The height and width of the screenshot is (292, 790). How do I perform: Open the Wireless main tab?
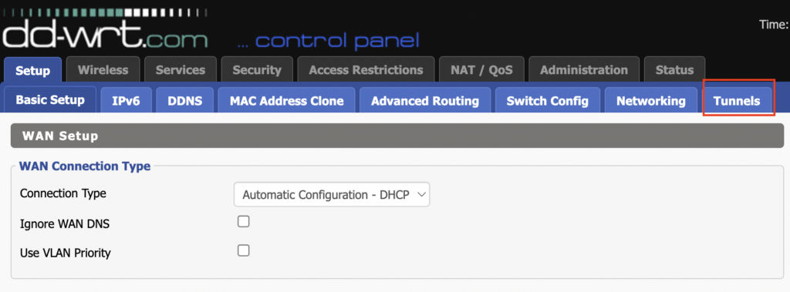(103, 70)
